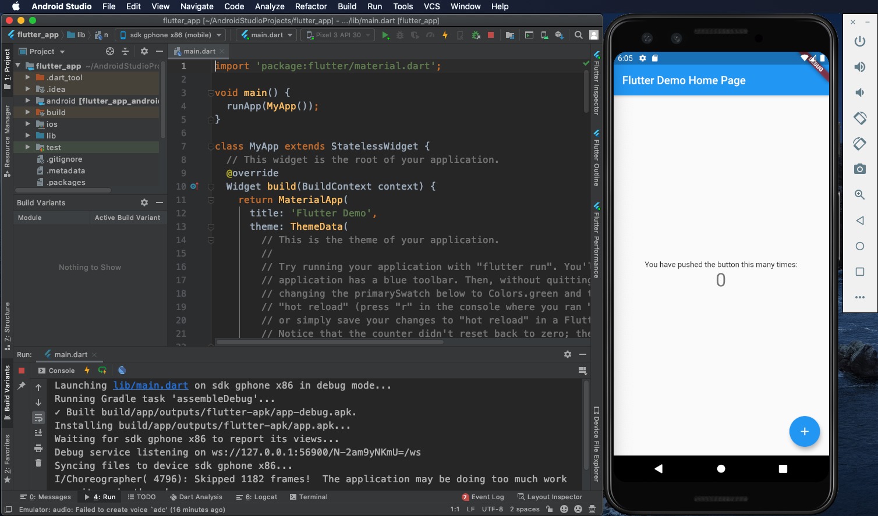The image size is (878, 516).
Task: Expand the android module in Project tree
Action: (27, 101)
